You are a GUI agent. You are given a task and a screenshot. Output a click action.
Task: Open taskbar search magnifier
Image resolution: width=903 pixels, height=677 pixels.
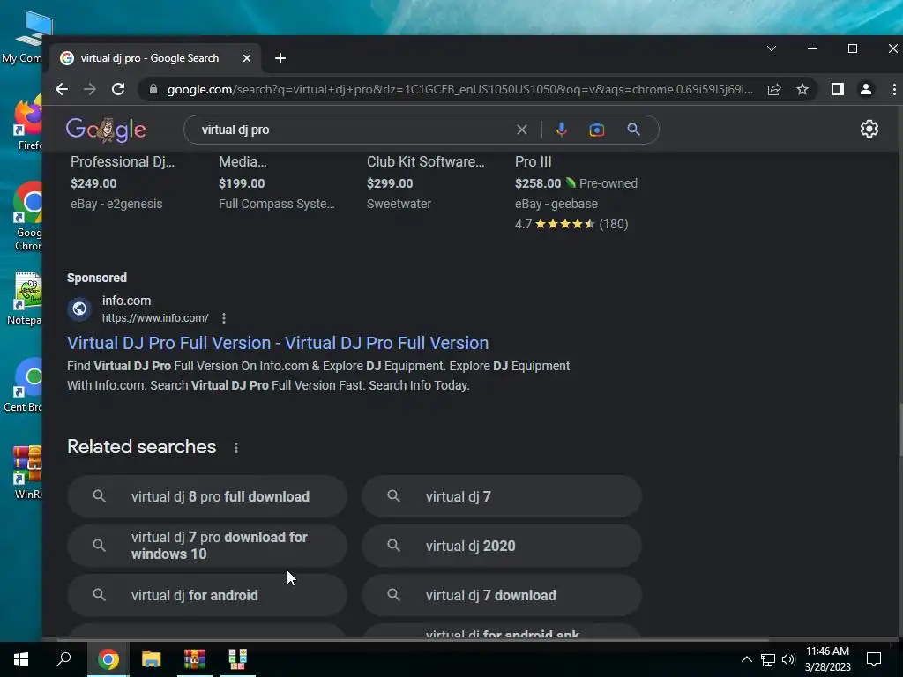click(63, 659)
